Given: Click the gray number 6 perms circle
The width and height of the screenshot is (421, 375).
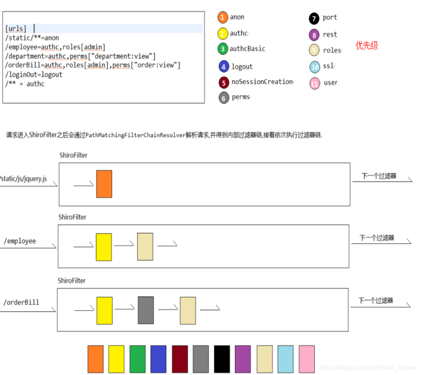Looking at the screenshot, I should [224, 98].
